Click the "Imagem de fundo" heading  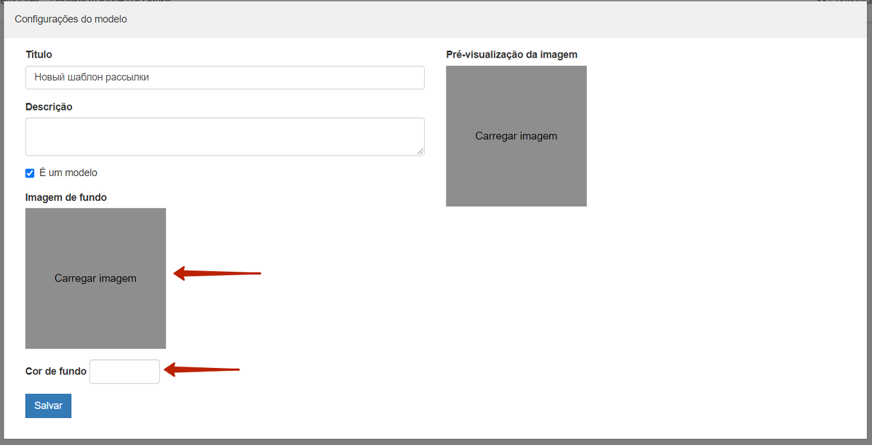[66, 197]
